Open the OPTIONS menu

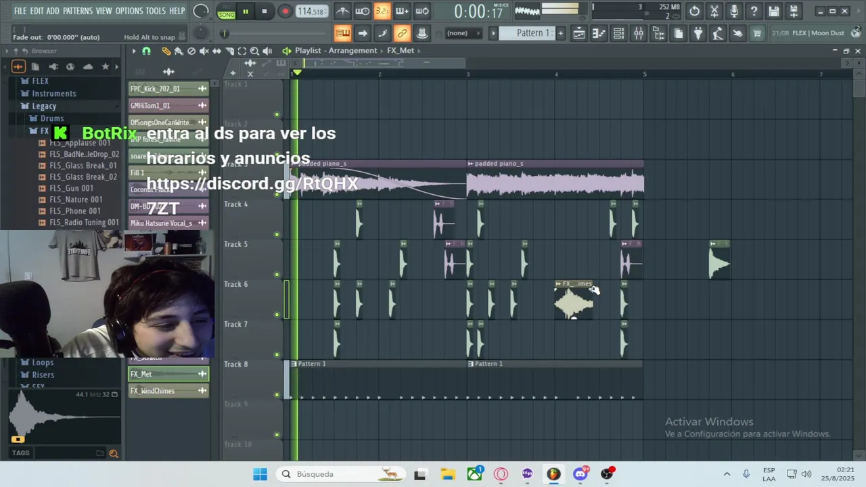click(129, 11)
